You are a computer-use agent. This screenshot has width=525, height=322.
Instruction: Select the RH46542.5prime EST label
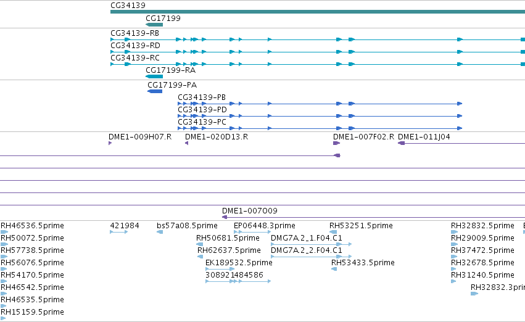click(x=32, y=287)
